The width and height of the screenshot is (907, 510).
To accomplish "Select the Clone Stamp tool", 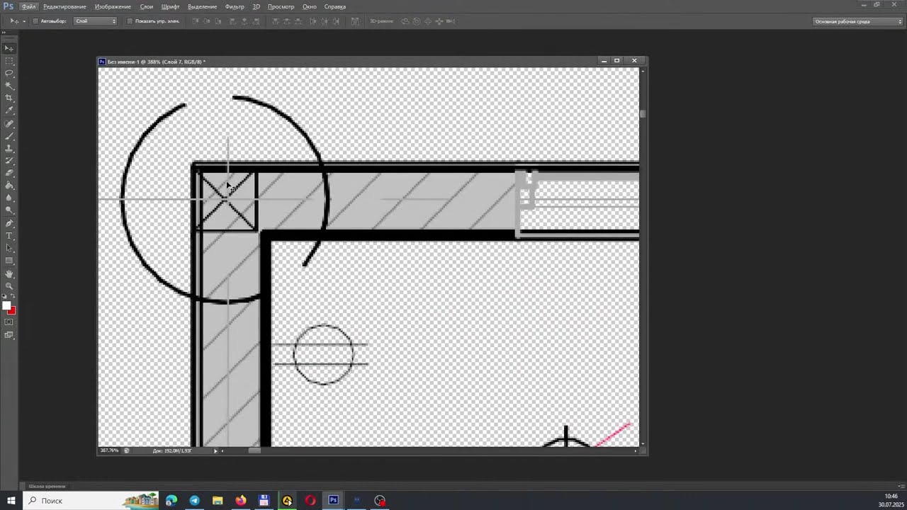I will click(x=9, y=148).
